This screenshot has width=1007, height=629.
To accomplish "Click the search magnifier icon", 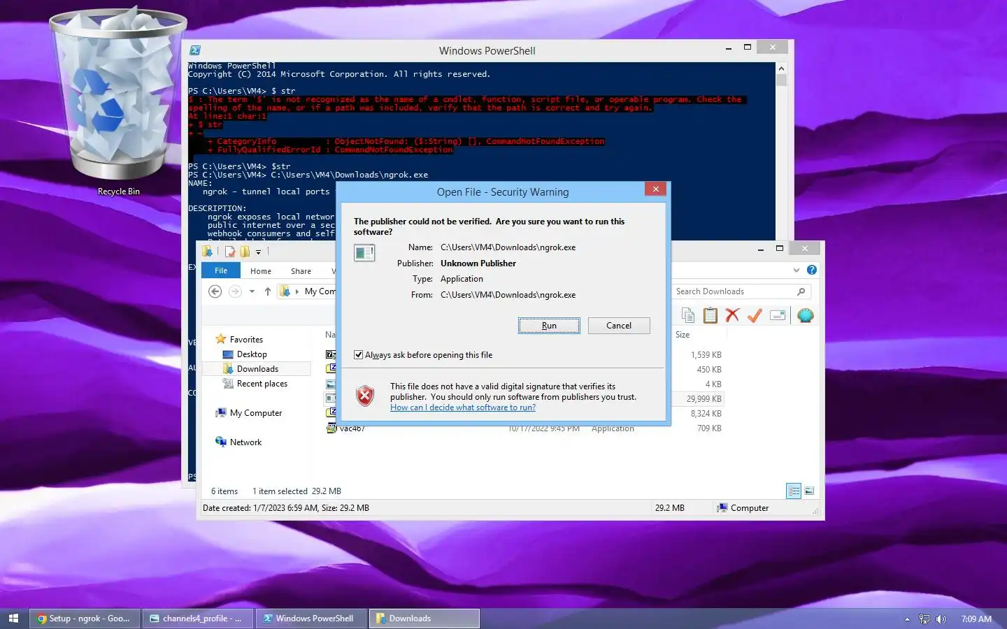I will click(x=801, y=291).
